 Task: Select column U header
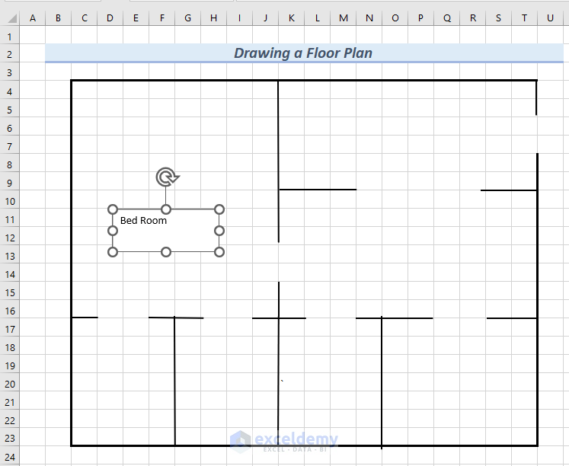pos(550,18)
